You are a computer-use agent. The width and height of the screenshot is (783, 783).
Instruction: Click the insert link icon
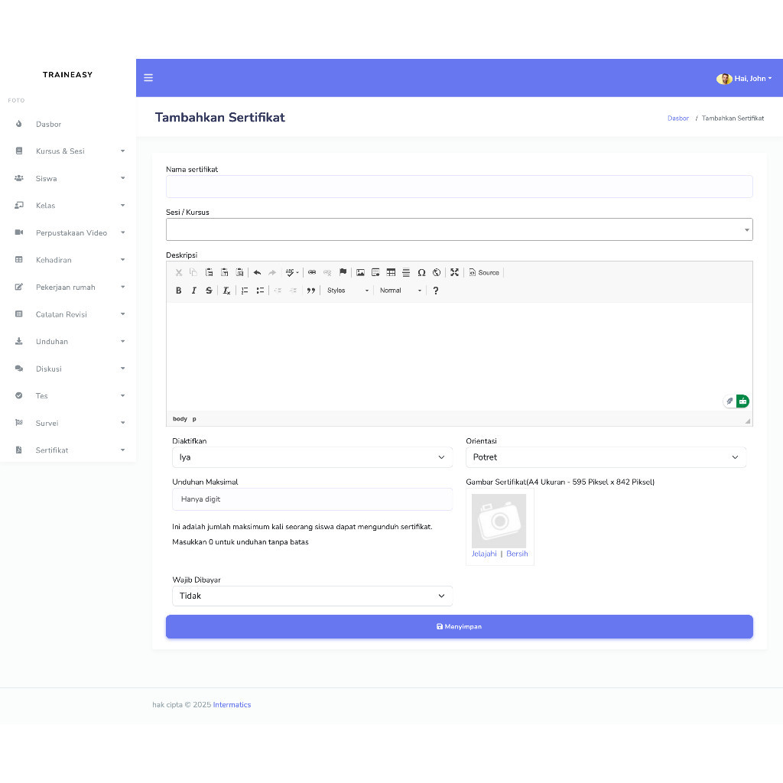(x=312, y=272)
